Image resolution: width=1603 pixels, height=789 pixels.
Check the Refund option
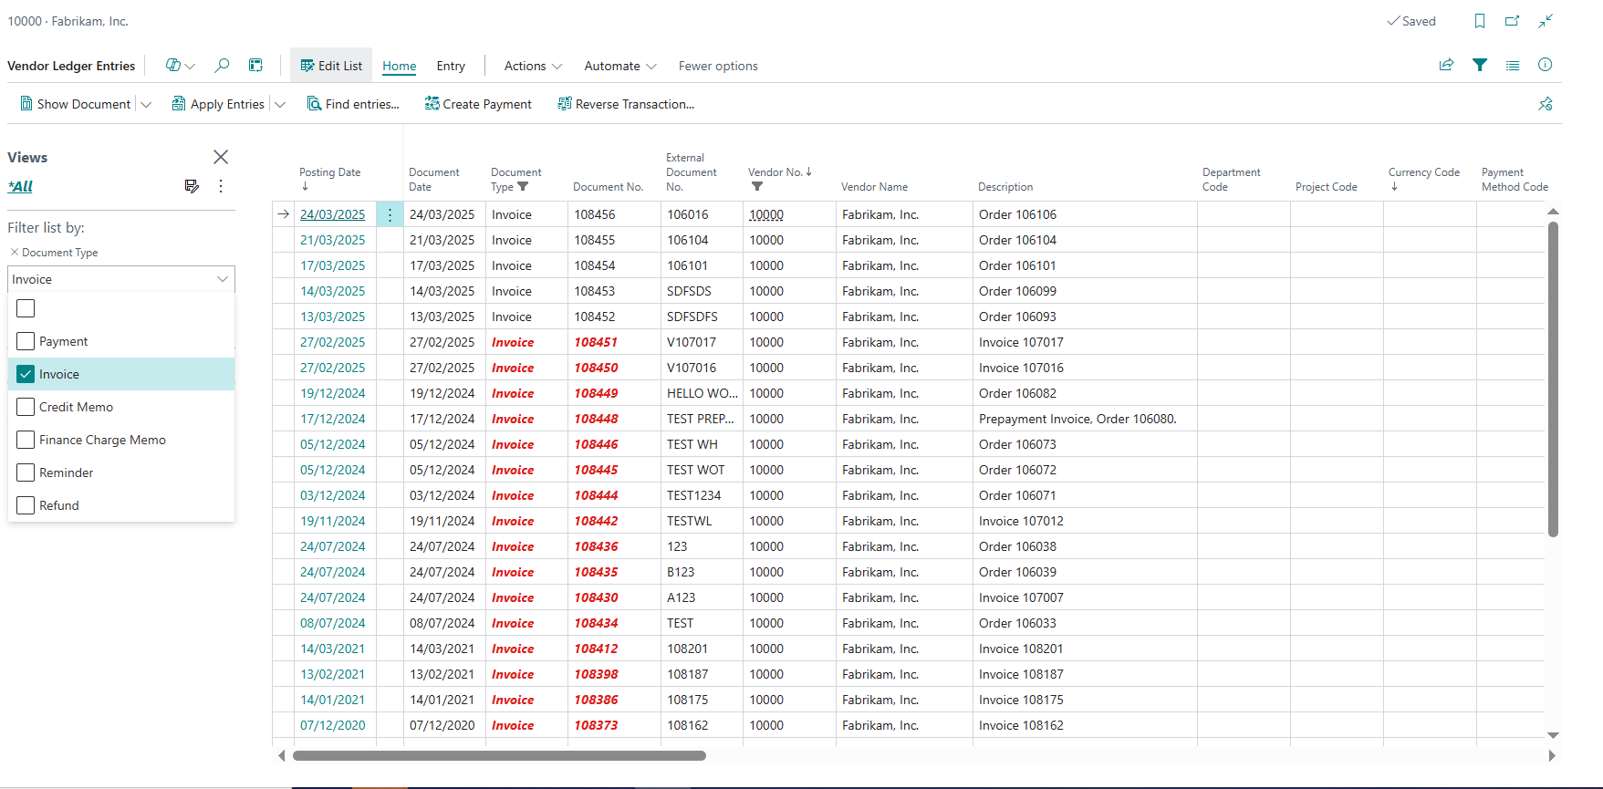26,505
